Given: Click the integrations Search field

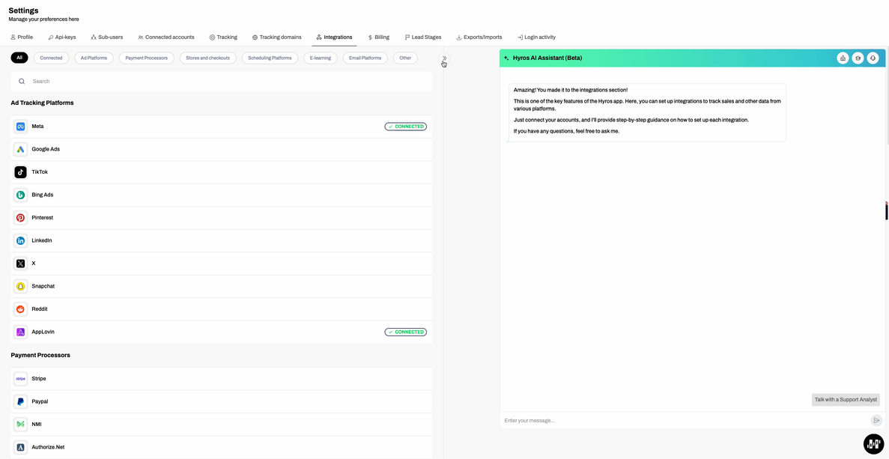Looking at the screenshot, I should (225, 82).
